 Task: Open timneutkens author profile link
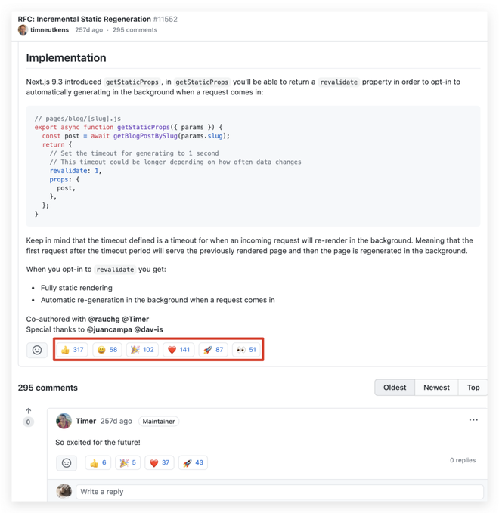(50, 30)
